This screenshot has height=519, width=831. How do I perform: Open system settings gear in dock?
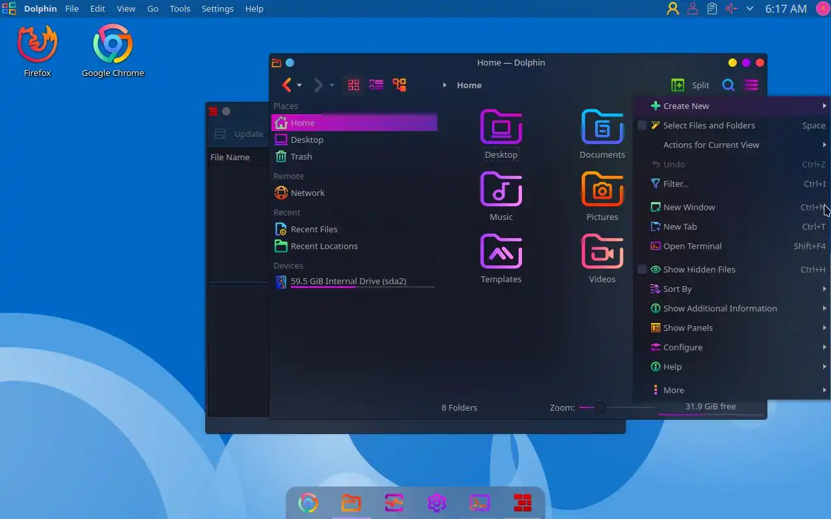[x=437, y=503]
